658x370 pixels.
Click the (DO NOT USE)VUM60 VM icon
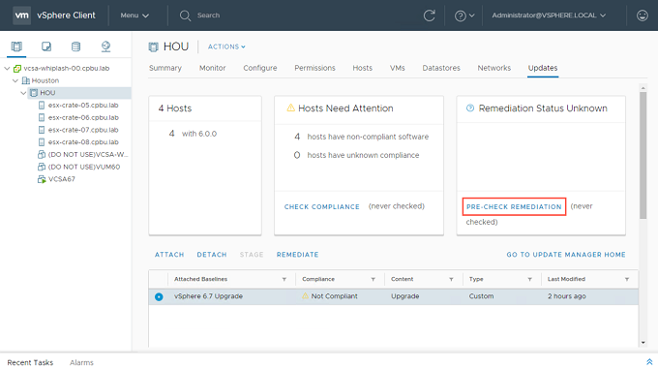point(42,167)
